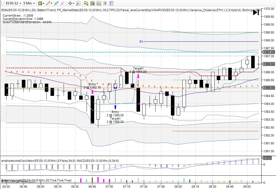Click the 0.933 oscillator value marker
The width and height of the screenshot is (276, 189).
click(x=267, y=158)
